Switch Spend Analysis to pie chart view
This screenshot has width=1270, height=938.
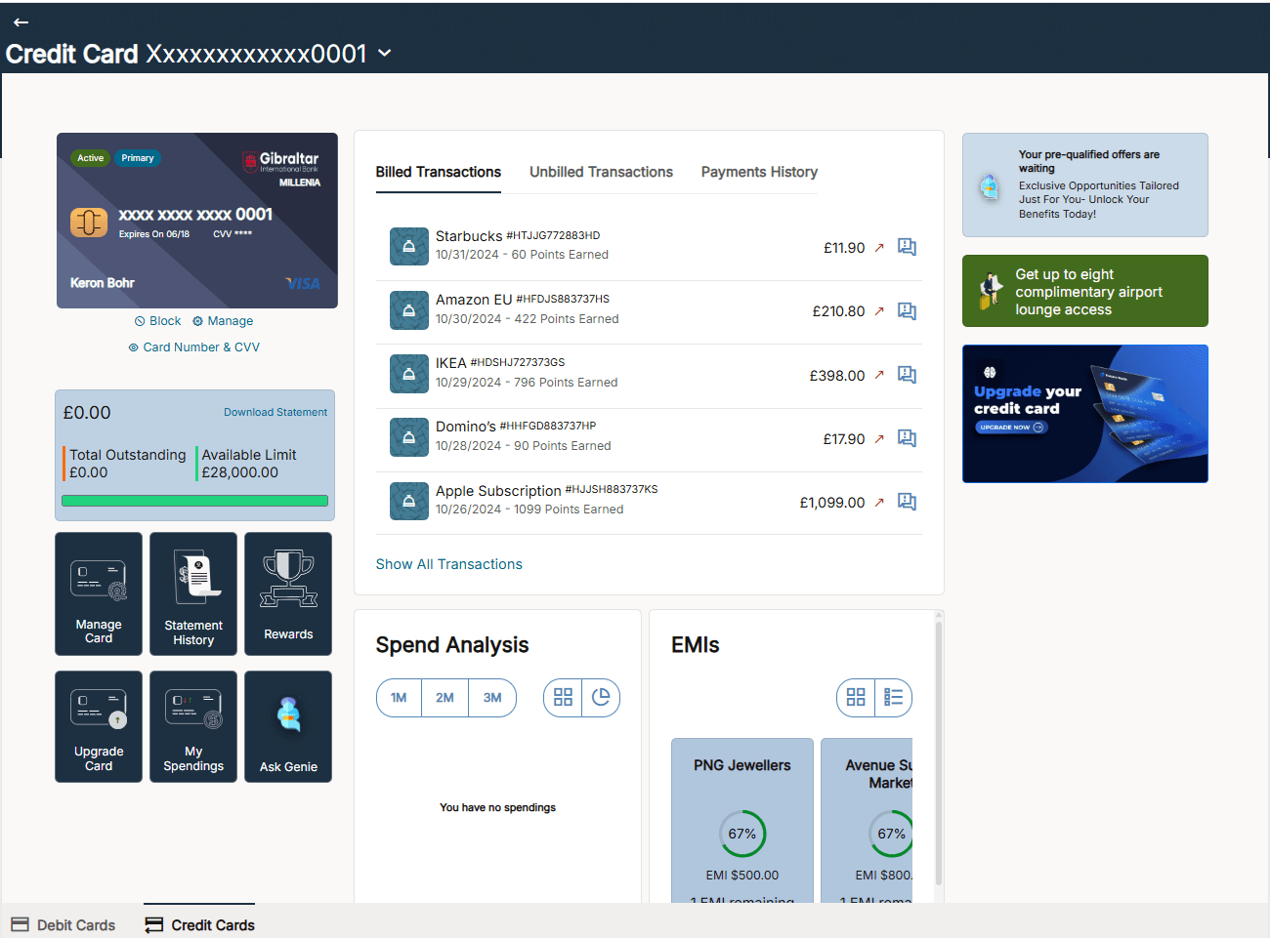click(601, 698)
